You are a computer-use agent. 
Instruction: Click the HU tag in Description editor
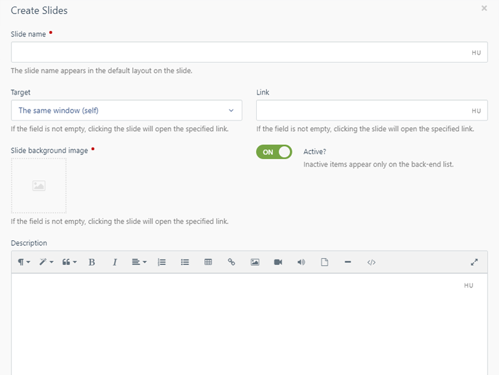[x=469, y=286]
